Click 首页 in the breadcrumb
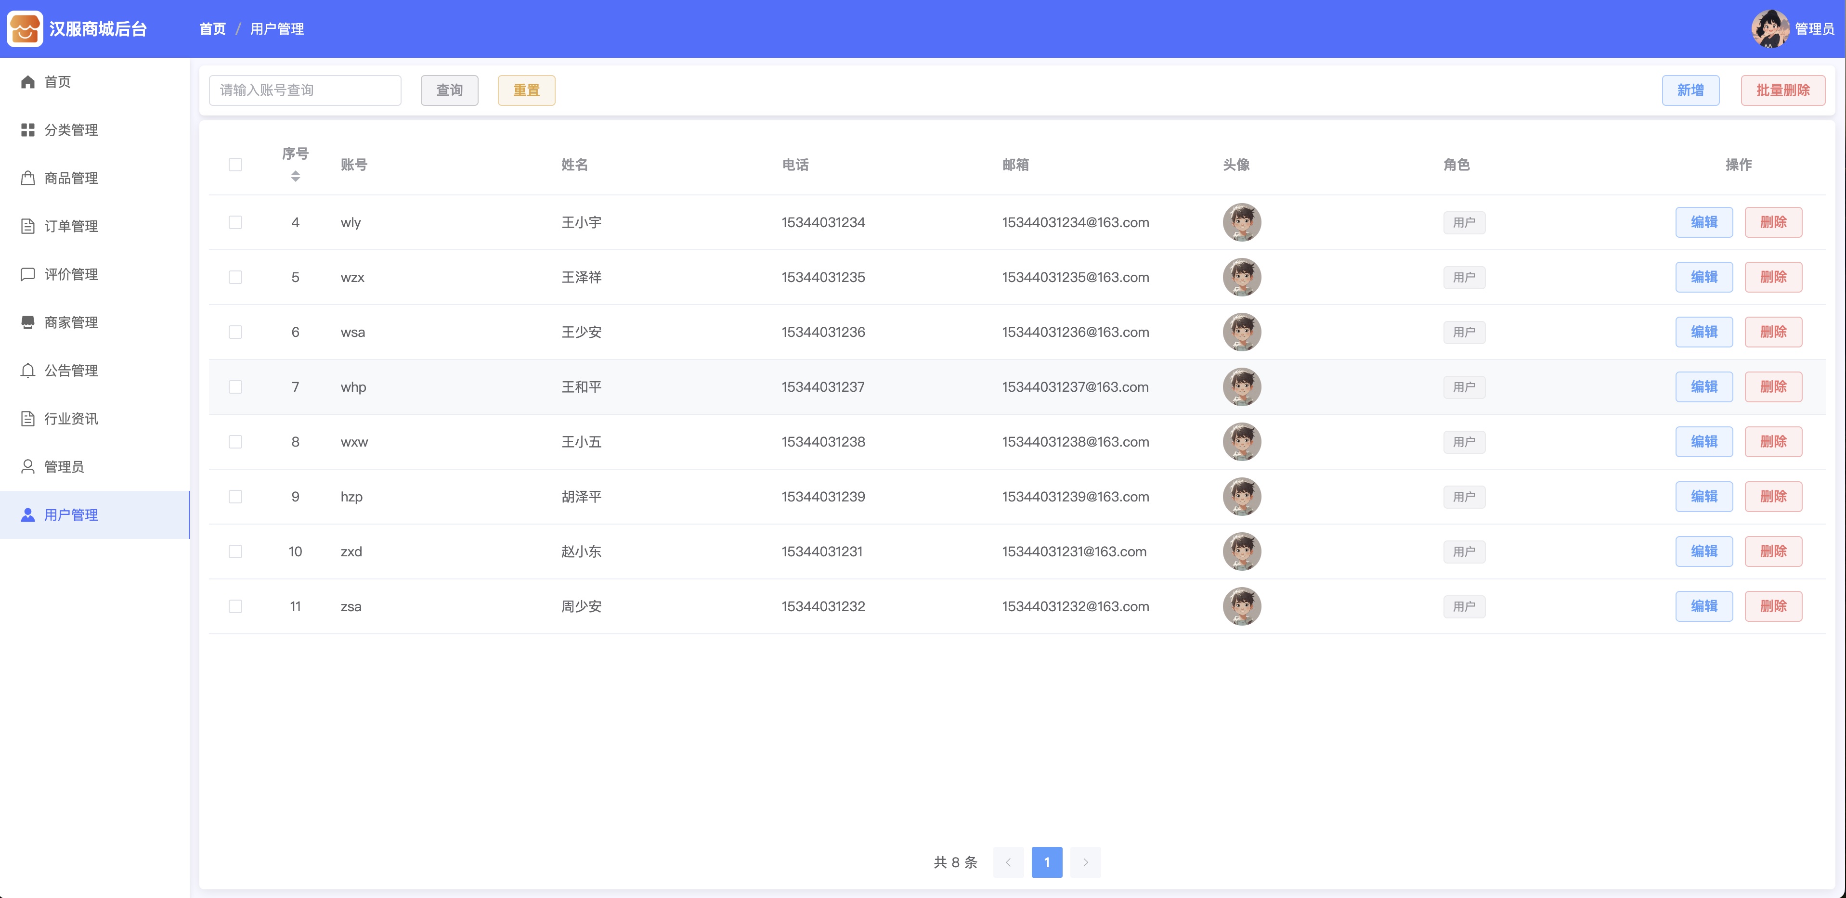 click(x=212, y=29)
